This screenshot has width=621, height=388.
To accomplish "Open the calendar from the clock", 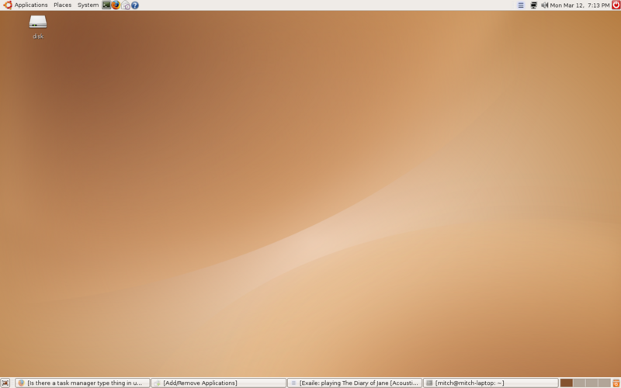I will point(580,5).
